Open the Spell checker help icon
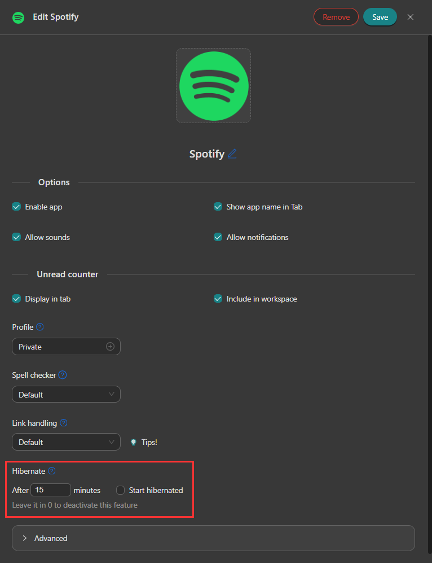The width and height of the screenshot is (432, 563). pos(63,375)
